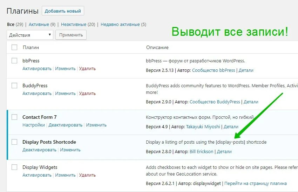Select the Display Widgets checkbox
The height and width of the screenshot is (192, 298).
click(x=14, y=167)
